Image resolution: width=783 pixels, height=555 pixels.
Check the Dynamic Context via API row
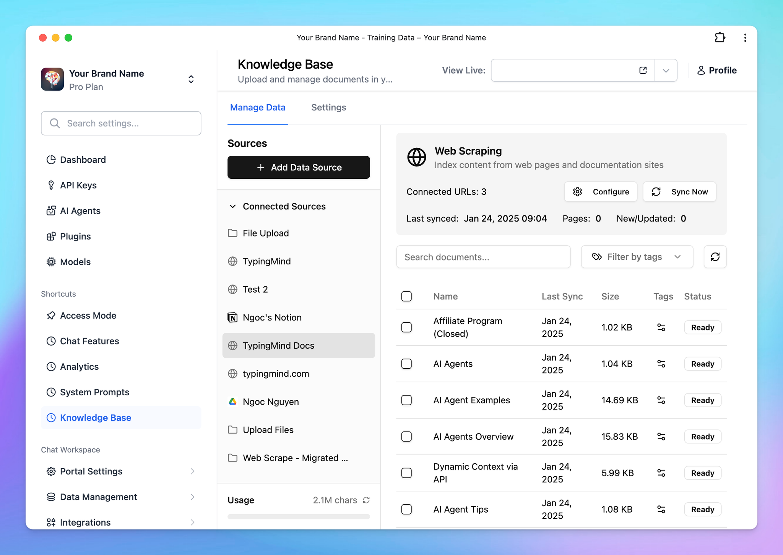coord(406,473)
